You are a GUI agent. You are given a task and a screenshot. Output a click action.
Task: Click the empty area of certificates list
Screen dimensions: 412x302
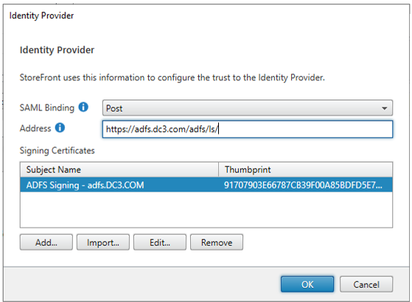pos(206,210)
